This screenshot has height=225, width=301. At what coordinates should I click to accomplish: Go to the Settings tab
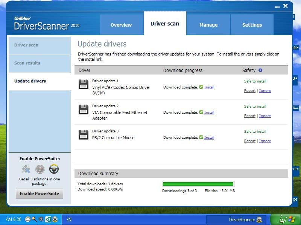pyautogui.click(x=252, y=25)
